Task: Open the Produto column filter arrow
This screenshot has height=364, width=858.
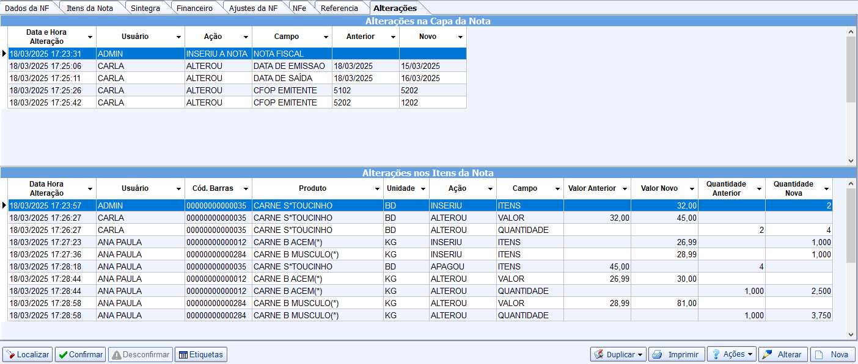Action: pyautogui.click(x=377, y=189)
